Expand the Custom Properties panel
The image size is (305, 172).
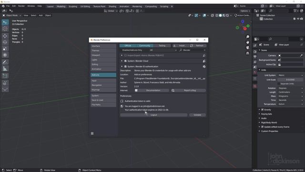[269, 131]
